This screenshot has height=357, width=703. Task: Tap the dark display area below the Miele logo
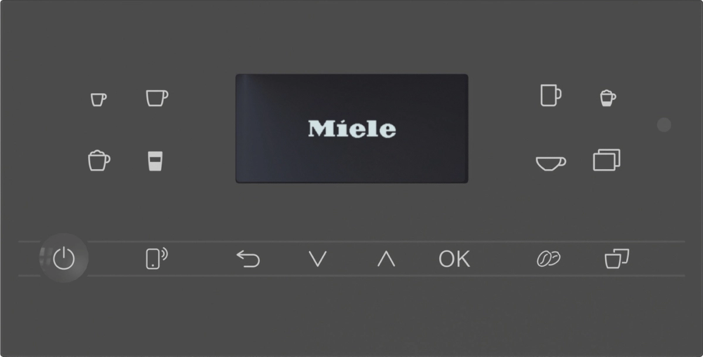click(352, 161)
